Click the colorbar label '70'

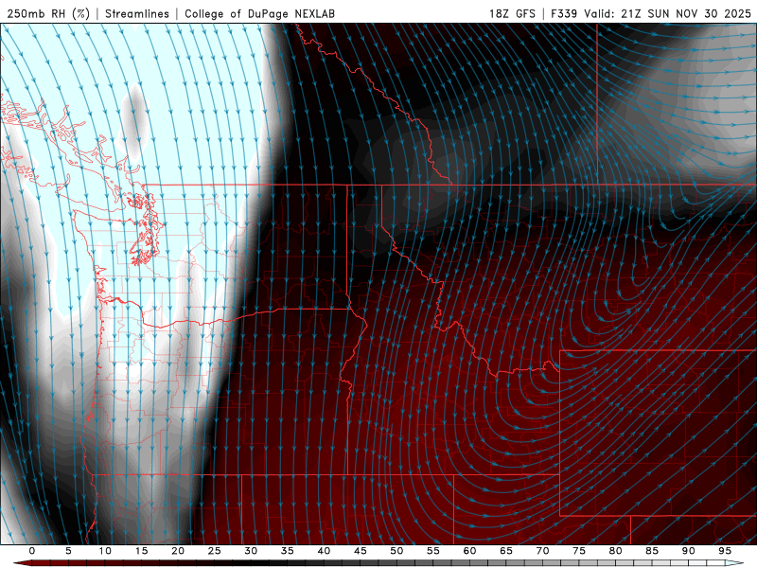pos(542,551)
